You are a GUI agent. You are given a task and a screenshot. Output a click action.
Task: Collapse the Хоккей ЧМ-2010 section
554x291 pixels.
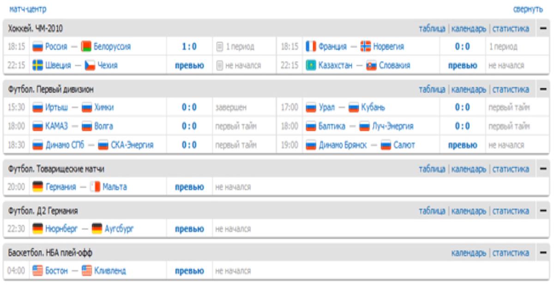[x=543, y=29]
